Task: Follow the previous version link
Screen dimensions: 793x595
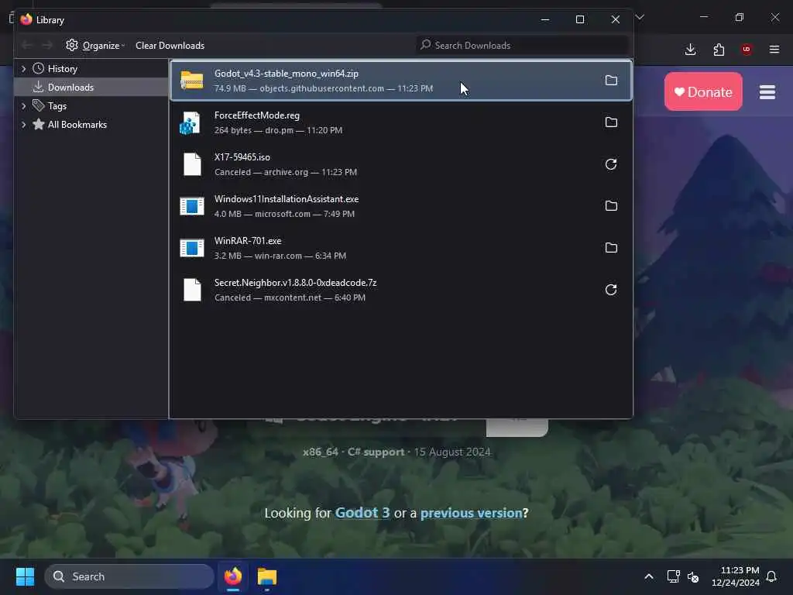Action: [471, 513]
